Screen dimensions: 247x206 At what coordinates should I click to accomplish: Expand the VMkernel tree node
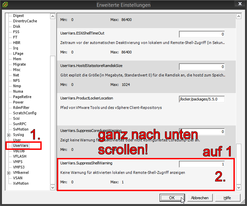click(x=8, y=173)
